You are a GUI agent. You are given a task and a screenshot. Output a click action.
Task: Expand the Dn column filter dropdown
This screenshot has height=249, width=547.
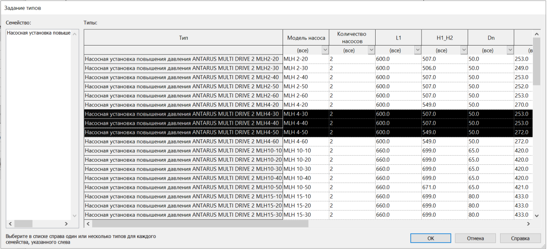point(510,50)
